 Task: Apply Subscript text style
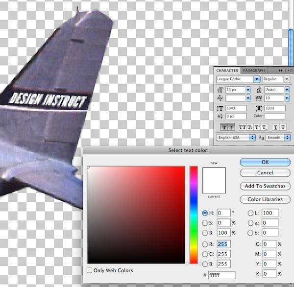tap(265, 127)
